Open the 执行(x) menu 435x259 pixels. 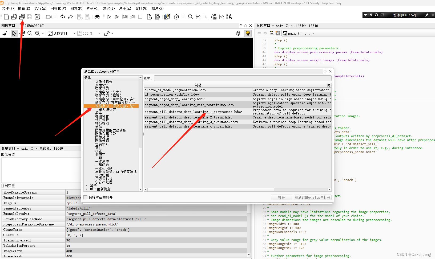pos(40,8)
